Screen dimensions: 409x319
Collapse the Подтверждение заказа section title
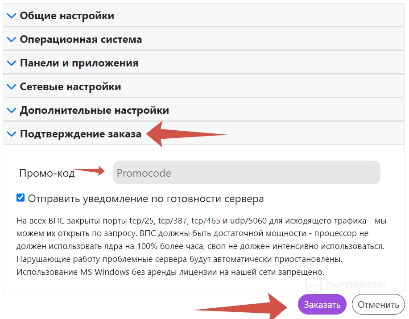point(81,134)
